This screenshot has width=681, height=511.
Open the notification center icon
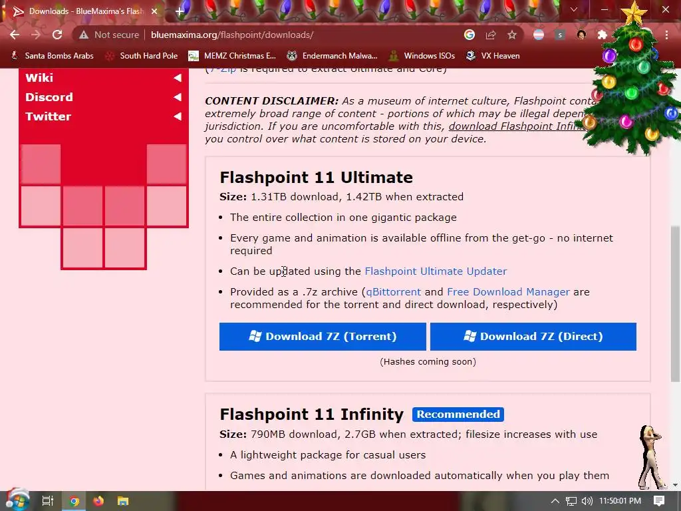tap(659, 501)
